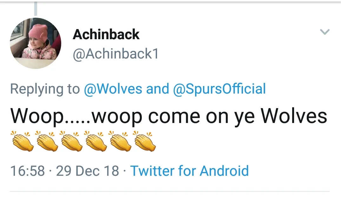
Task: Open the @Wolves mention link
Action: click(x=113, y=89)
